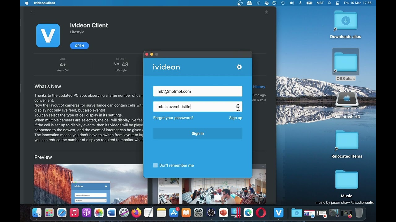Click MBT input source in menu bar

point(320,3)
